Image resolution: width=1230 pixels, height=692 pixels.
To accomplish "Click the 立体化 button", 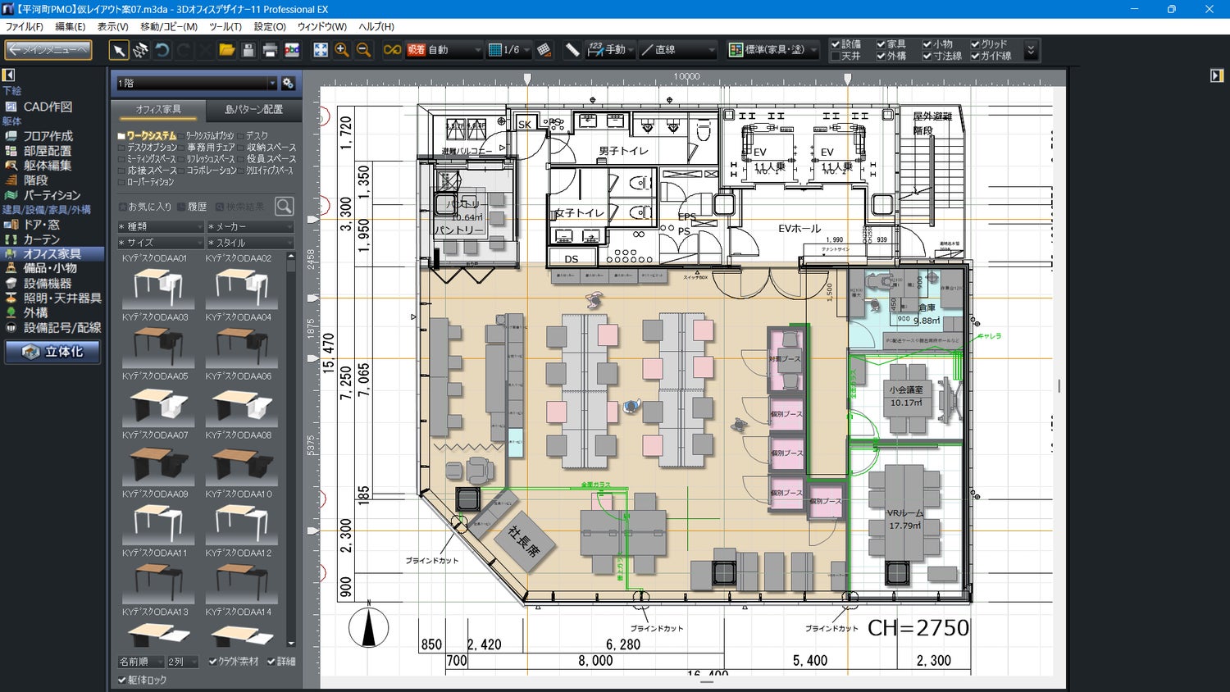I will pos(52,352).
